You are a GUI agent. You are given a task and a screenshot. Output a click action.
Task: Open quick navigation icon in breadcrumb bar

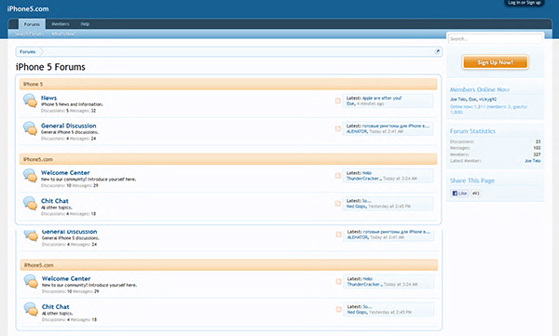437,52
